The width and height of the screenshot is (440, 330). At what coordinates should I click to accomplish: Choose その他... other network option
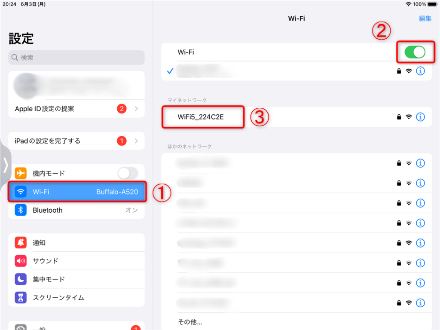(x=189, y=321)
